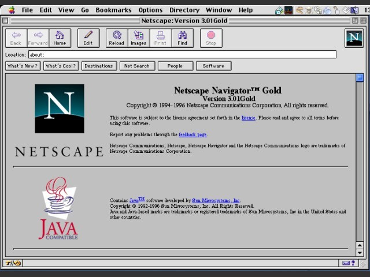Click the vertical scrollbar thumb
Screen dimensions: 370x277
click(x=360, y=77)
